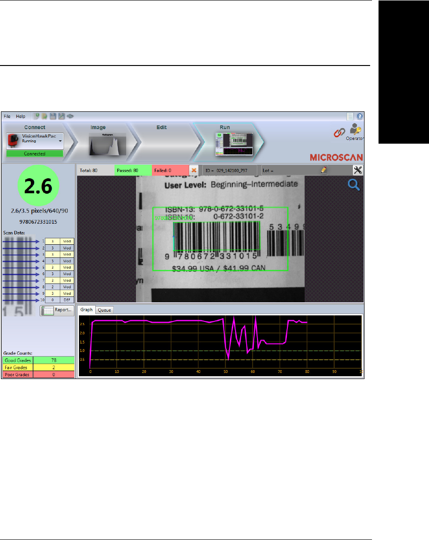Click the Fair Grades yellow row label
Viewport: 429px width, 540px height.
click(x=18, y=367)
